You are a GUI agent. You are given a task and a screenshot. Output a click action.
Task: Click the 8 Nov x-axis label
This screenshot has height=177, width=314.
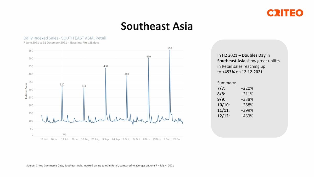click(146, 140)
